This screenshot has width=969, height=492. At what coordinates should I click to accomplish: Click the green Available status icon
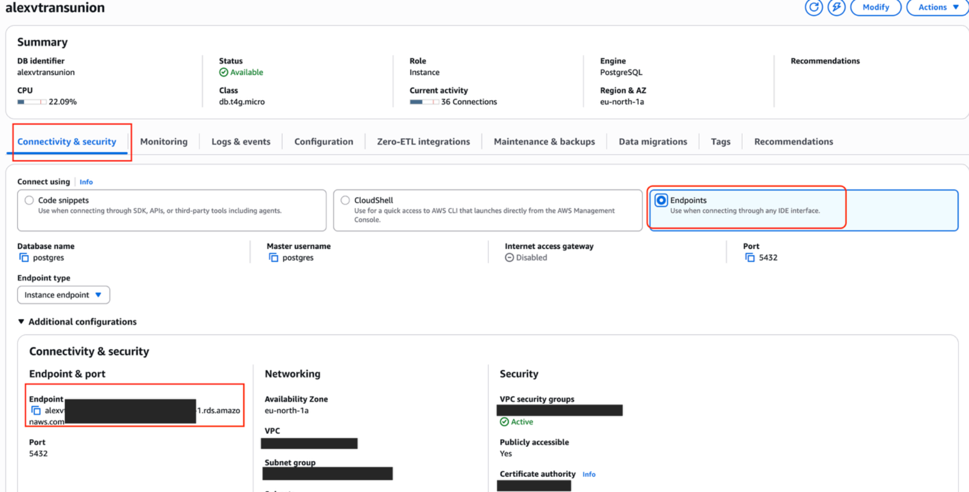(x=224, y=72)
